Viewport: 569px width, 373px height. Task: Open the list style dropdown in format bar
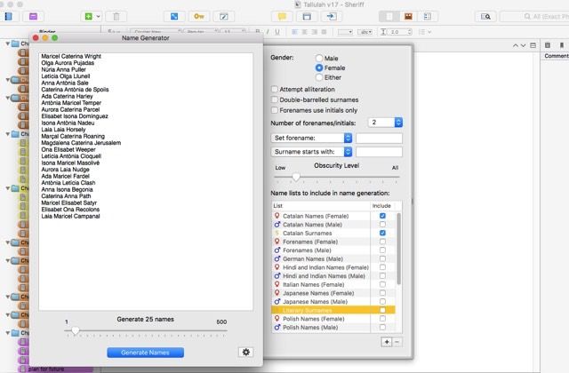point(425,32)
